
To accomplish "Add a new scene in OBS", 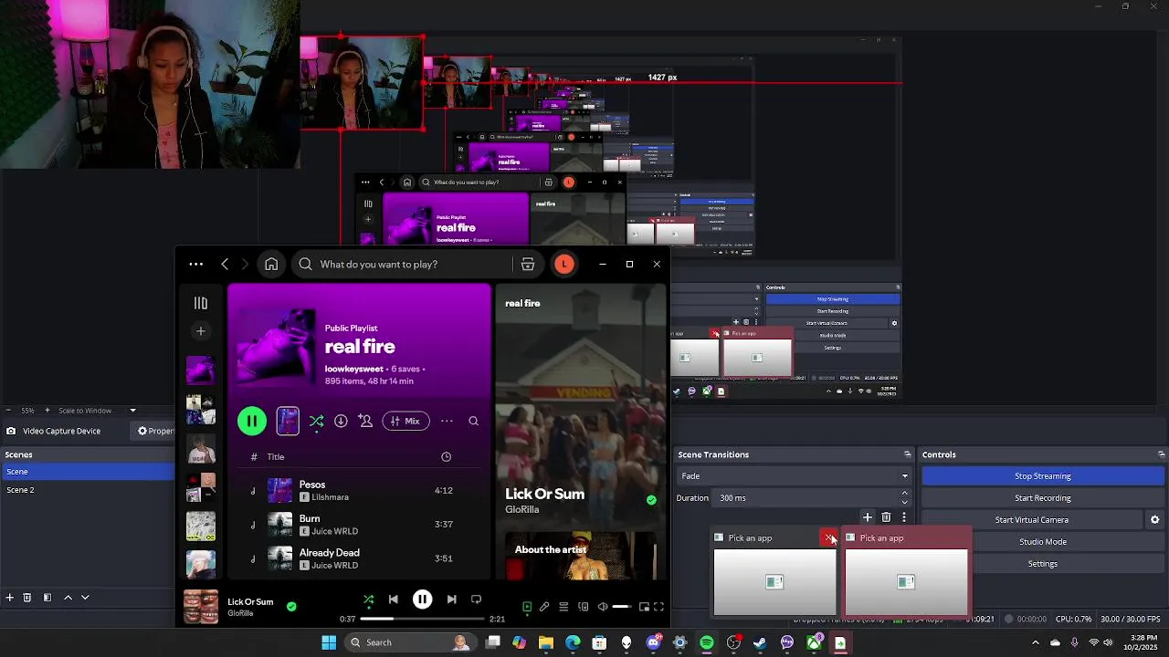I will 9,598.
